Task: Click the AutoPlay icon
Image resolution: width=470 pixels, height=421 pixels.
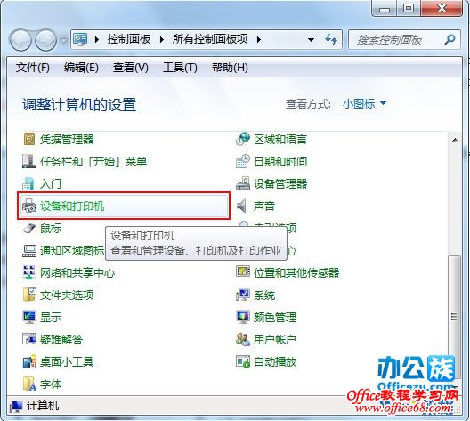Action: 243,361
